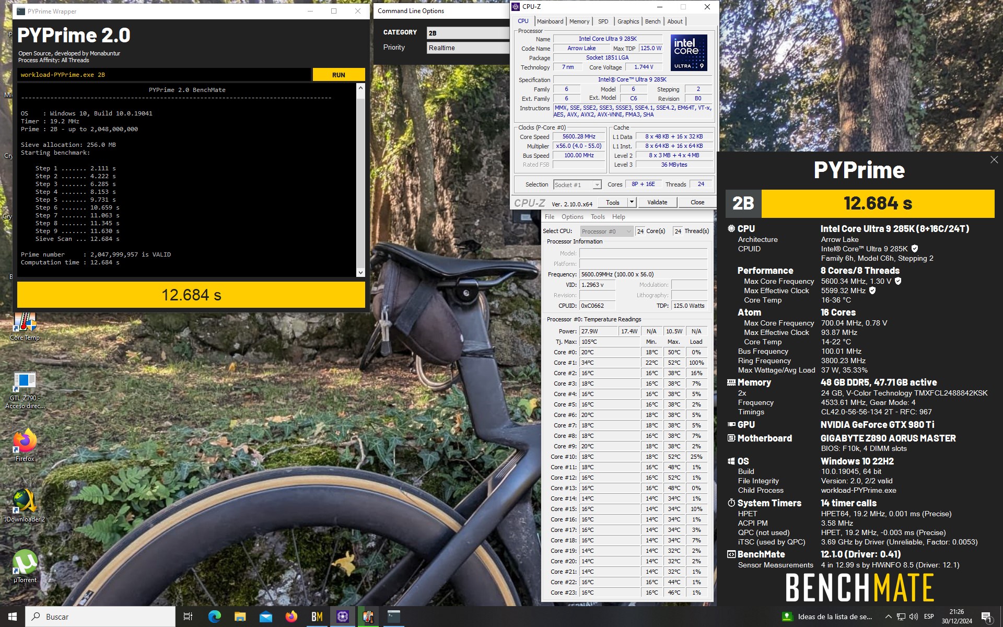Open Core Temp Tools menu

(598, 217)
